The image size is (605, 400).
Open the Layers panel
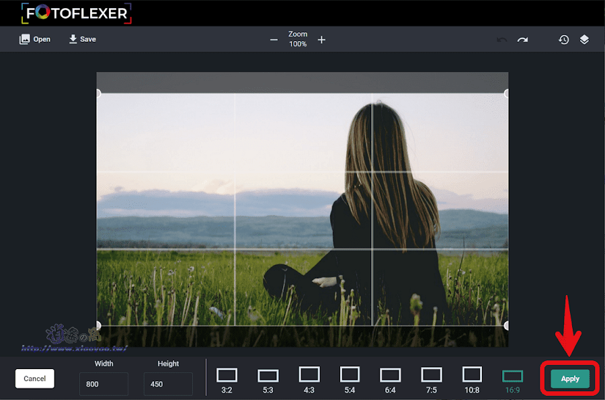584,39
